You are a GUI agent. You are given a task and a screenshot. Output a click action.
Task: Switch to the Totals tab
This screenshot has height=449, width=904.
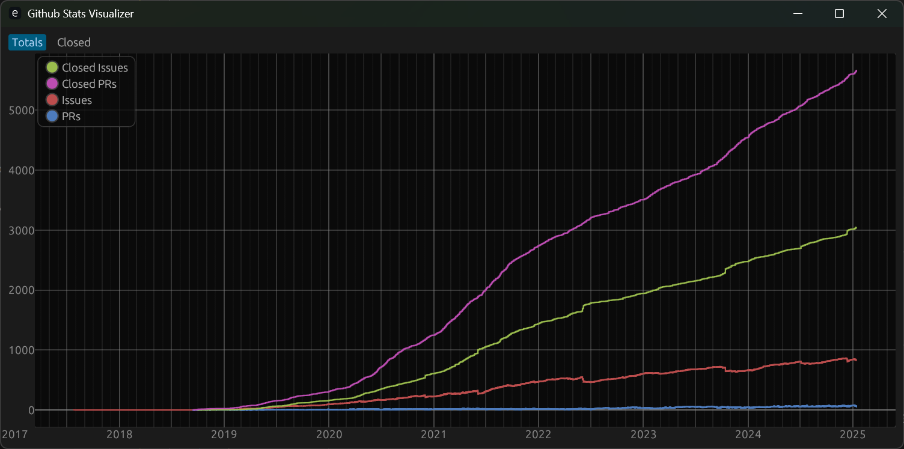pos(27,42)
